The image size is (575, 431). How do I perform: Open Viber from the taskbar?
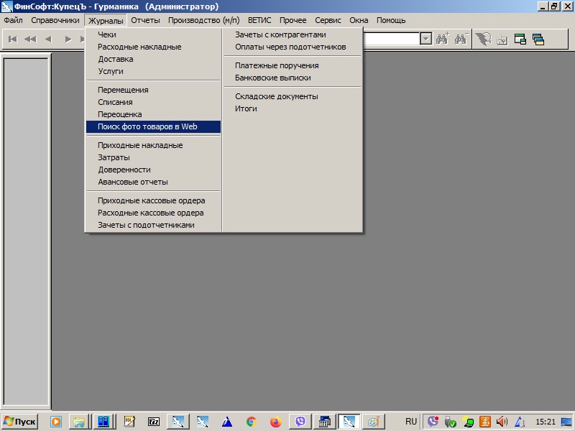(x=300, y=422)
